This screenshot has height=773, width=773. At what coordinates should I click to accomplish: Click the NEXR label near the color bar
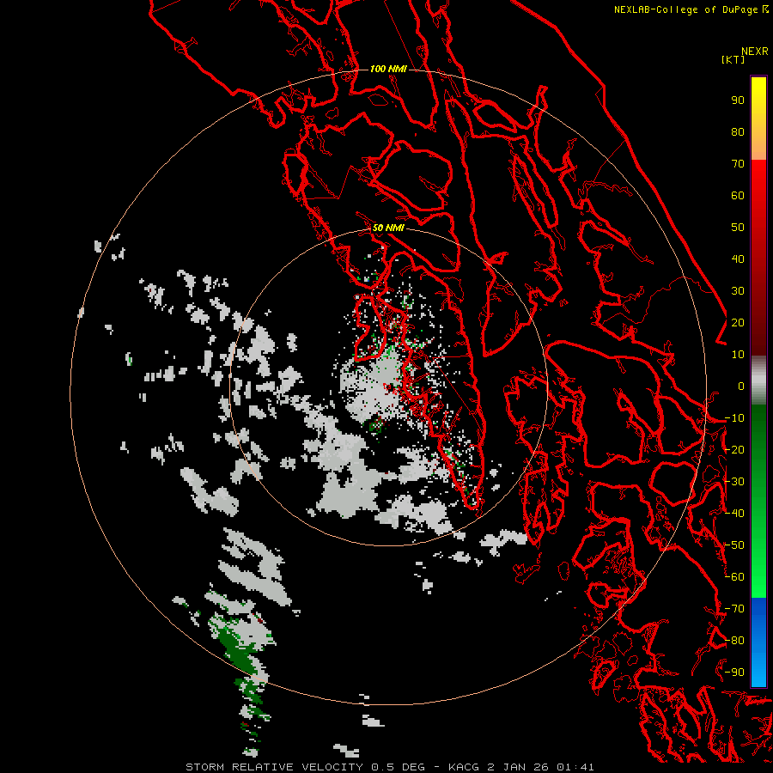pos(755,52)
